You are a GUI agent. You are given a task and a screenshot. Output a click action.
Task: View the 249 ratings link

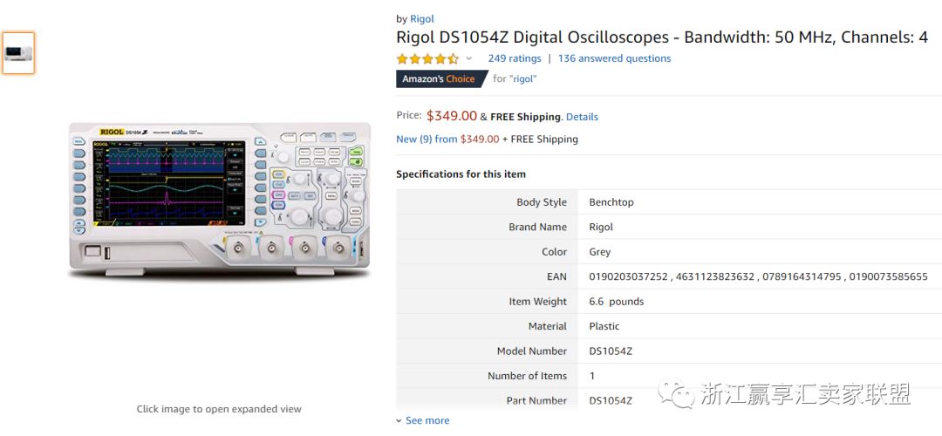coord(515,58)
